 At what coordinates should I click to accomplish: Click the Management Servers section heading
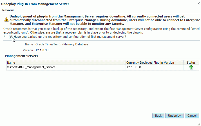(x=22, y=56)
